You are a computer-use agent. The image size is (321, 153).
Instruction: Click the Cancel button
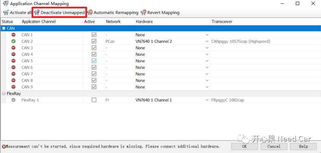274,147
